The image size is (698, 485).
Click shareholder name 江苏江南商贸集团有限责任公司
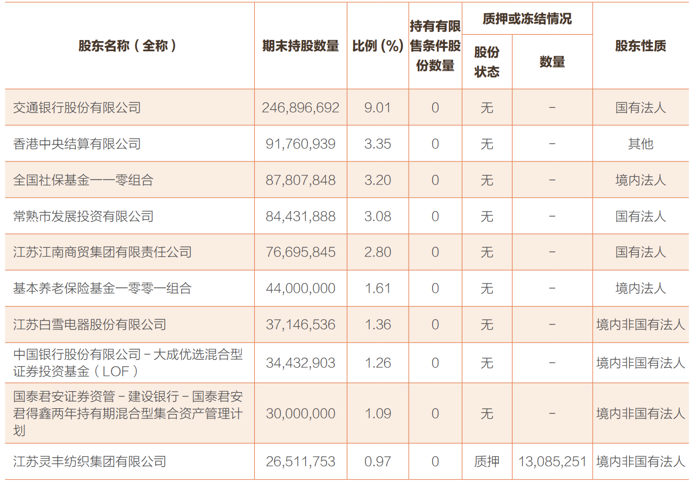tap(102, 252)
